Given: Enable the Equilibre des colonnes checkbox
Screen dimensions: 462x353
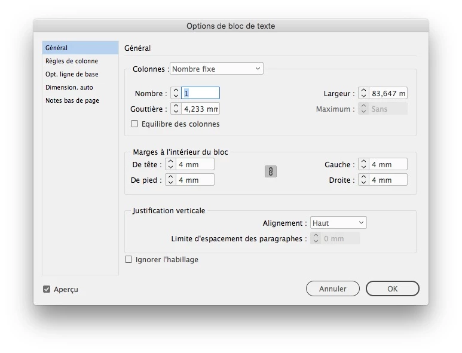Looking at the screenshot, I should pyautogui.click(x=134, y=124).
